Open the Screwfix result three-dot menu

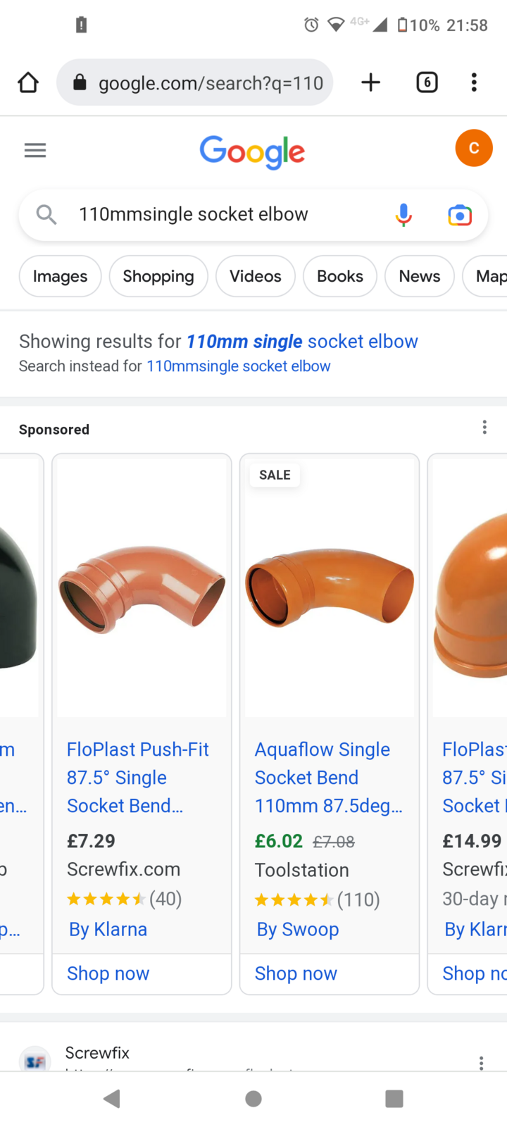(480, 1062)
